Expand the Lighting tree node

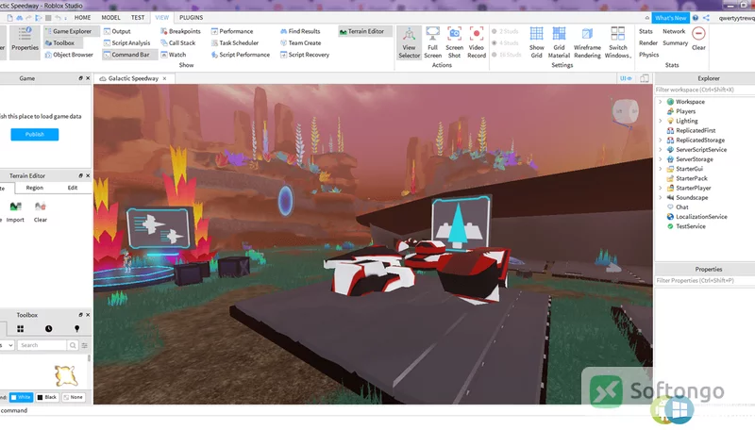[660, 122]
